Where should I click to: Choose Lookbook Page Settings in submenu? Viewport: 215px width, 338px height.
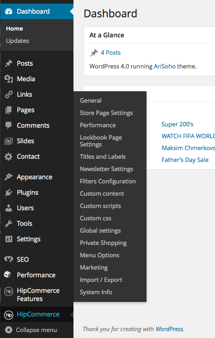(x=101, y=141)
